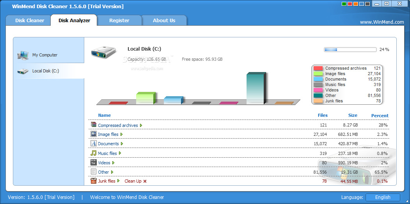Click the Videos clapperboard icon
This screenshot has height=204, width=410.
coord(94,162)
